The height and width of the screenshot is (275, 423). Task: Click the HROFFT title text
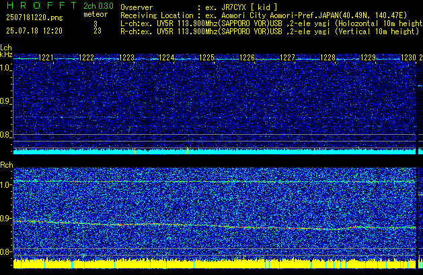41,5
